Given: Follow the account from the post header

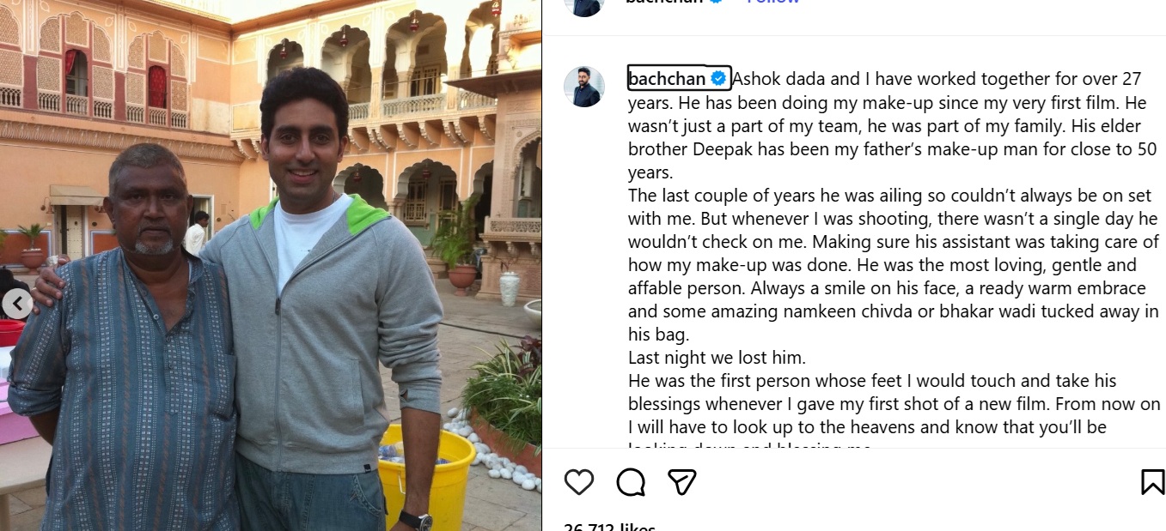Looking at the screenshot, I should tap(773, 3).
